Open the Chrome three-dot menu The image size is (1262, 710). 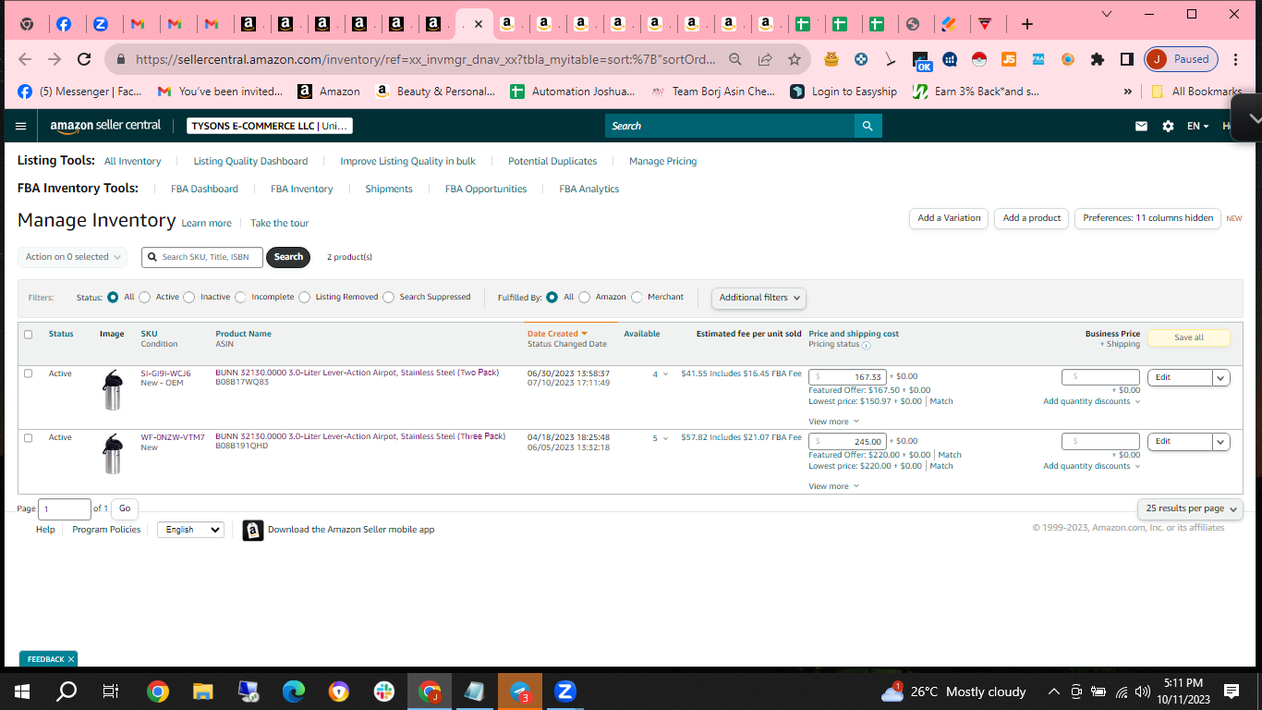click(1236, 59)
